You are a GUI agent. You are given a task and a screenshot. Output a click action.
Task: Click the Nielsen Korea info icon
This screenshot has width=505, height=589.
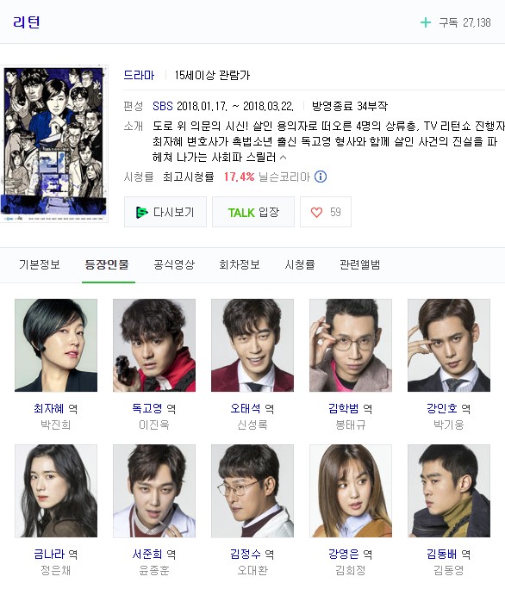click(321, 177)
